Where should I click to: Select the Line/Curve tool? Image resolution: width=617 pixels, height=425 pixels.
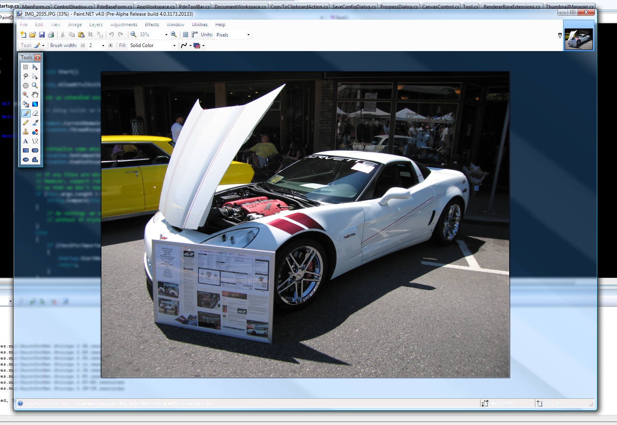point(35,141)
